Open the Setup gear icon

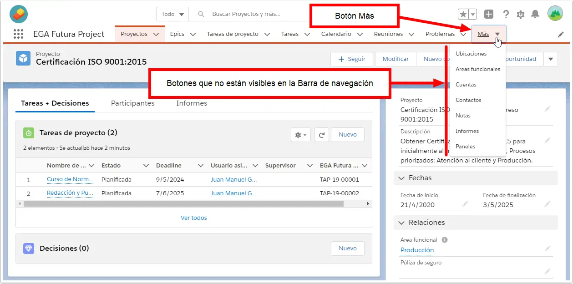tap(521, 15)
